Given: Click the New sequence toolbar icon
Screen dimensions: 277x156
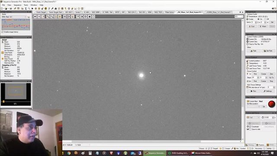Looking at the screenshot, I should tap(2, 9).
